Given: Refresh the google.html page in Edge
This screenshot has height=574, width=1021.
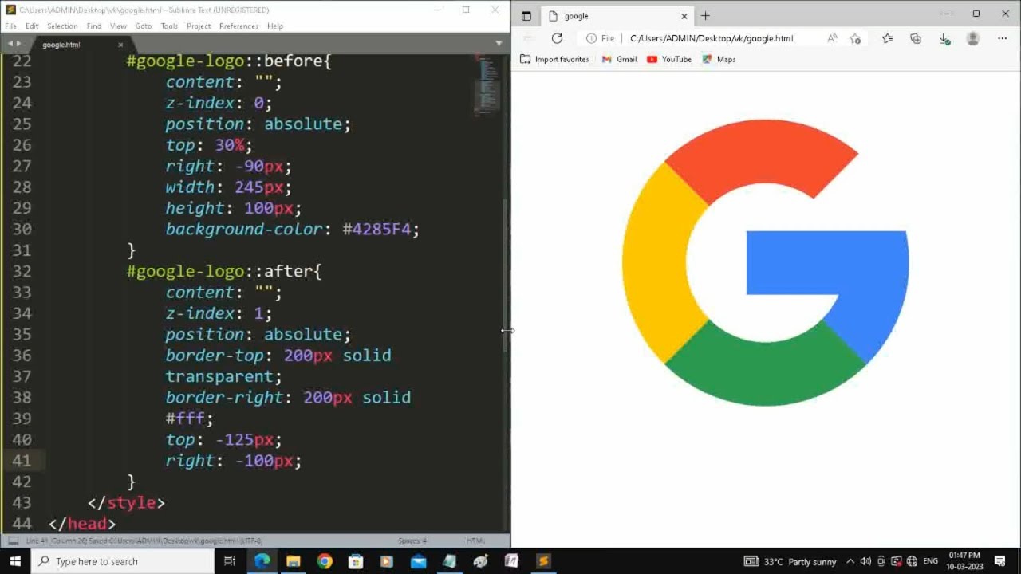Looking at the screenshot, I should (557, 38).
